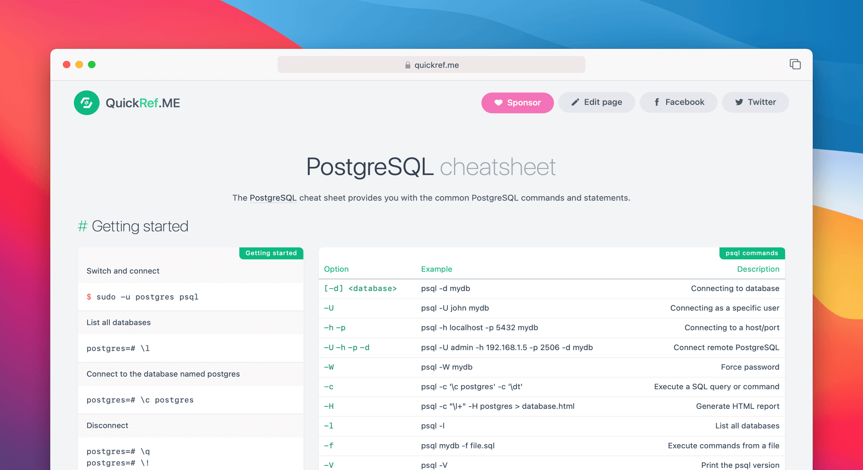Click the green # anchor beside Getting started

[x=82, y=226]
